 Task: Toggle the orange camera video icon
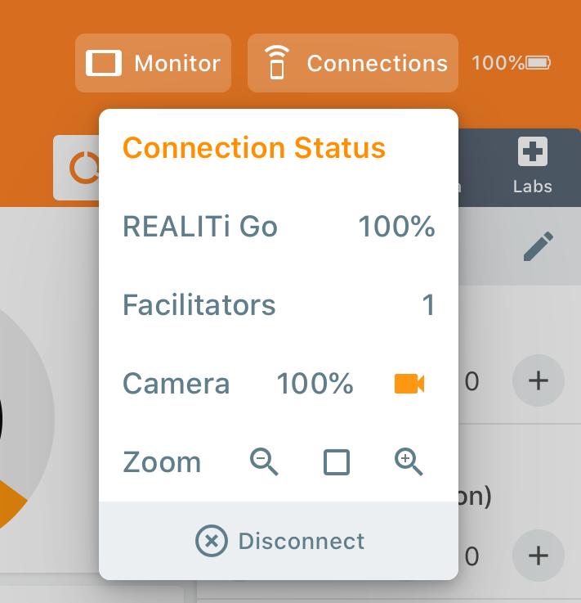[x=409, y=384]
